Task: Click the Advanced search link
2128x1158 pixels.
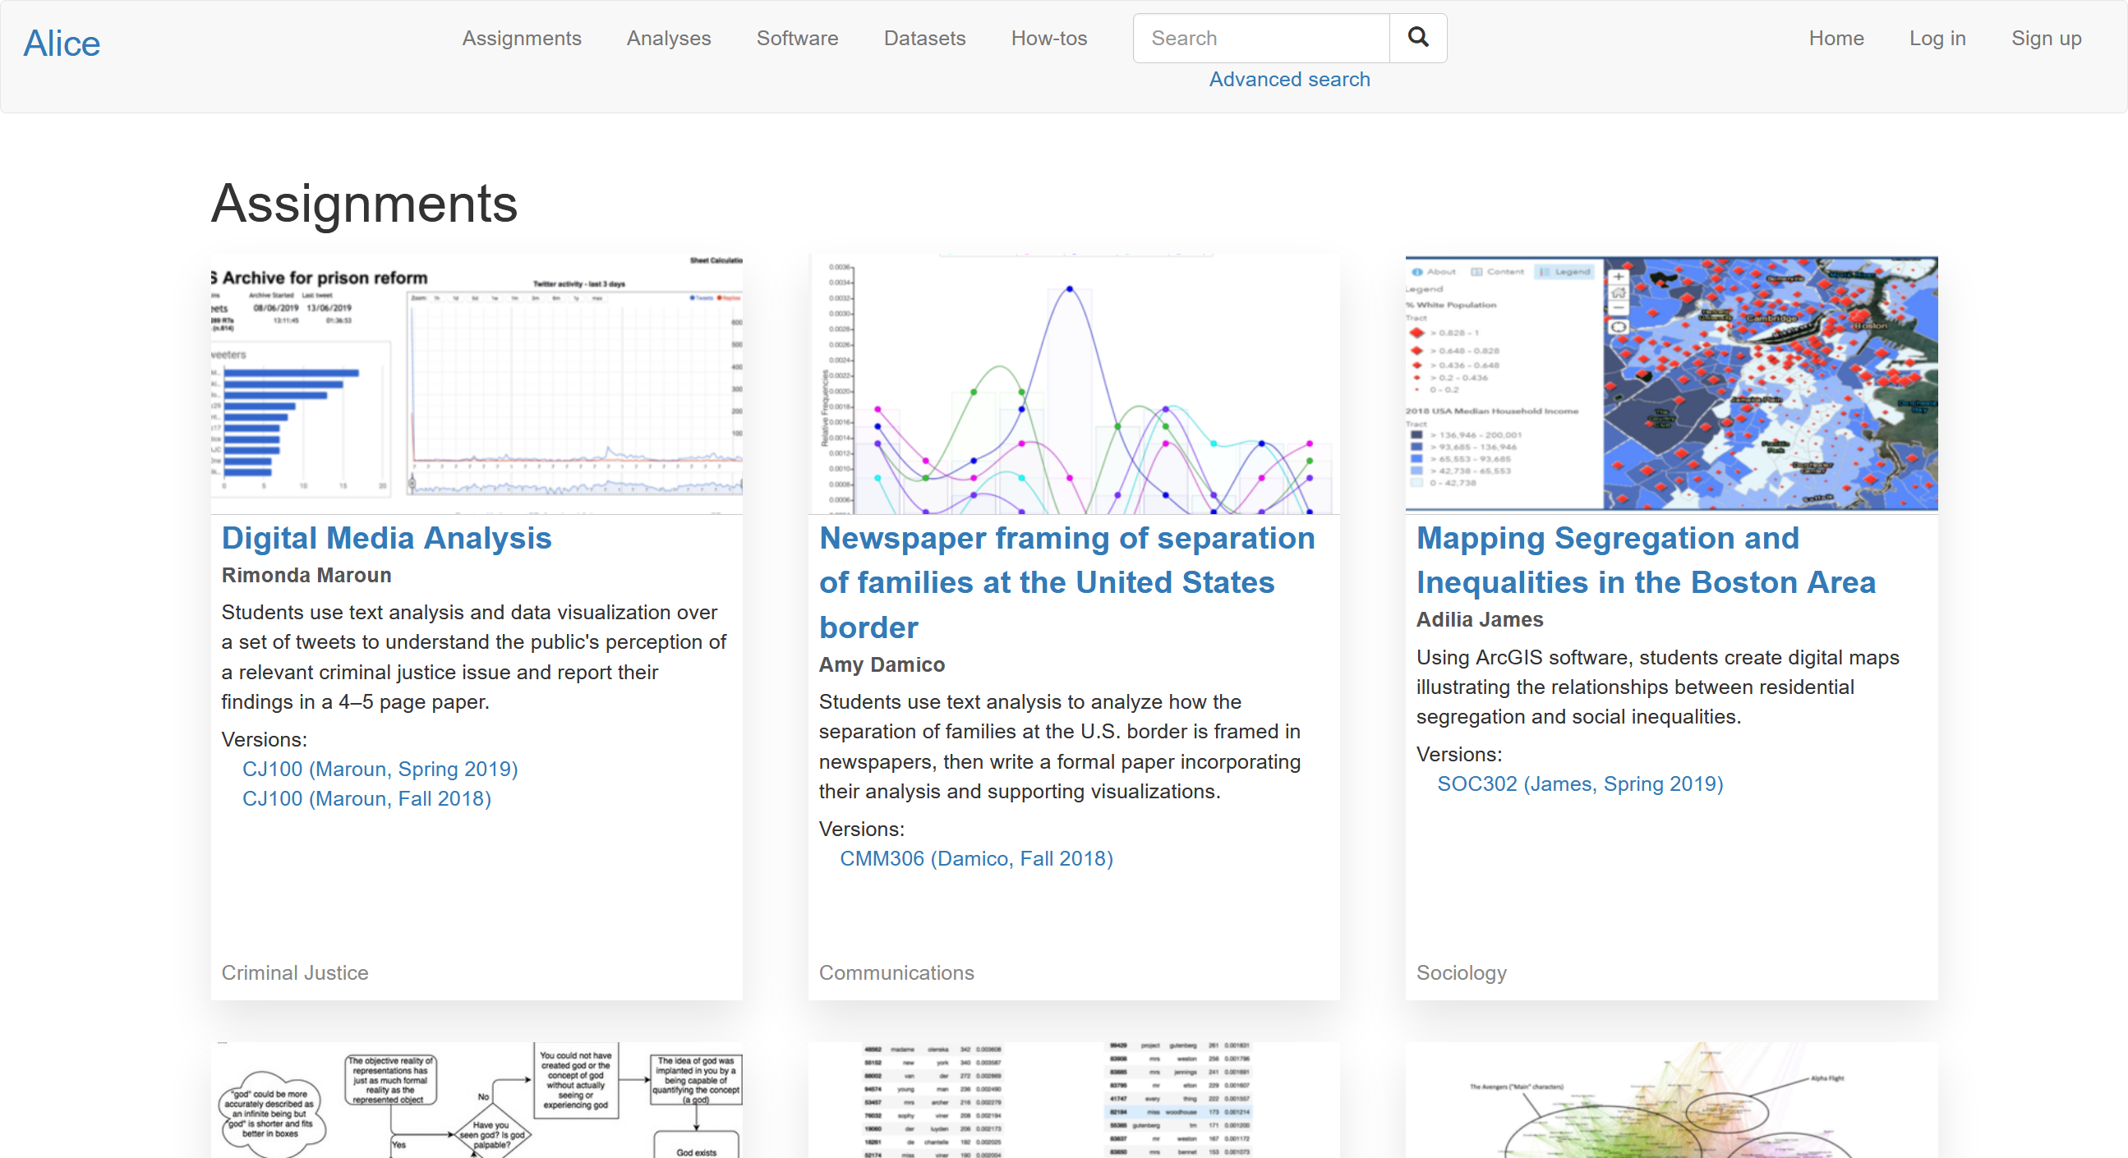Action: [x=1288, y=80]
